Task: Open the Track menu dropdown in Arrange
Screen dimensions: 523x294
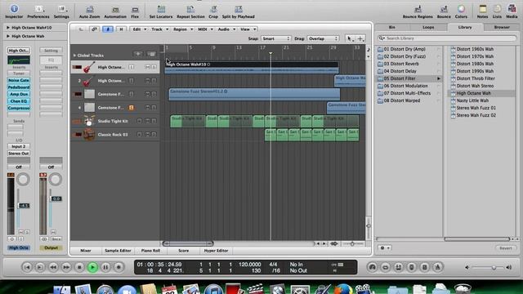Action: [x=159, y=29]
